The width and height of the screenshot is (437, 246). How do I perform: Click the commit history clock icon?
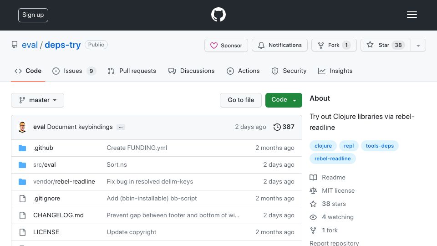point(277,127)
